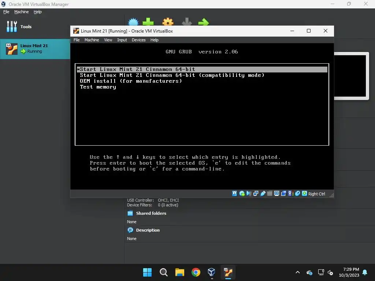This screenshot has height=281, width=375.
Task: Click the network adapters status icon
Action: pos(256,194)
